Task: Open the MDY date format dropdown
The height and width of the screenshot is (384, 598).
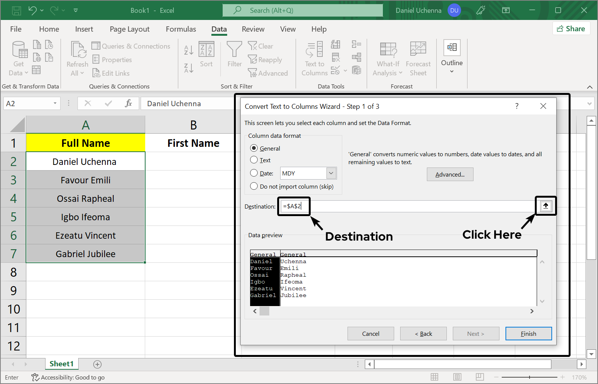Action: (x=331, y=173)
